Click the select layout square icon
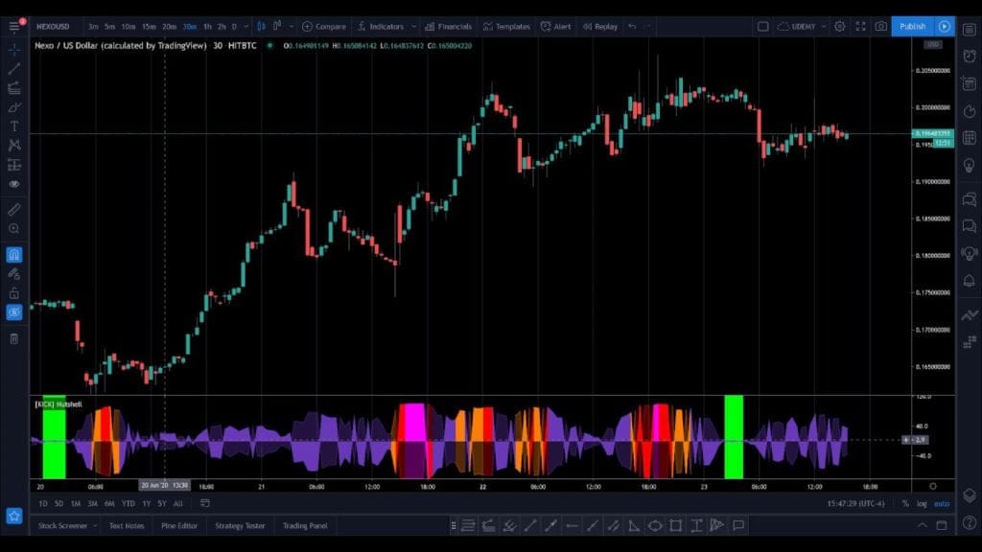The image size is (982, 552). [762, 26]
